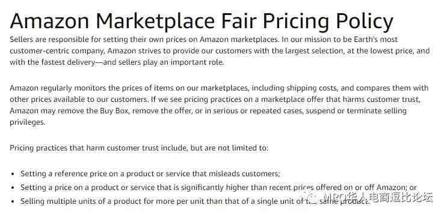This screenshot has width=447, height=217.
Task: Click 'Sellers are responsible' at paragraph start
Action: [49, 39]
